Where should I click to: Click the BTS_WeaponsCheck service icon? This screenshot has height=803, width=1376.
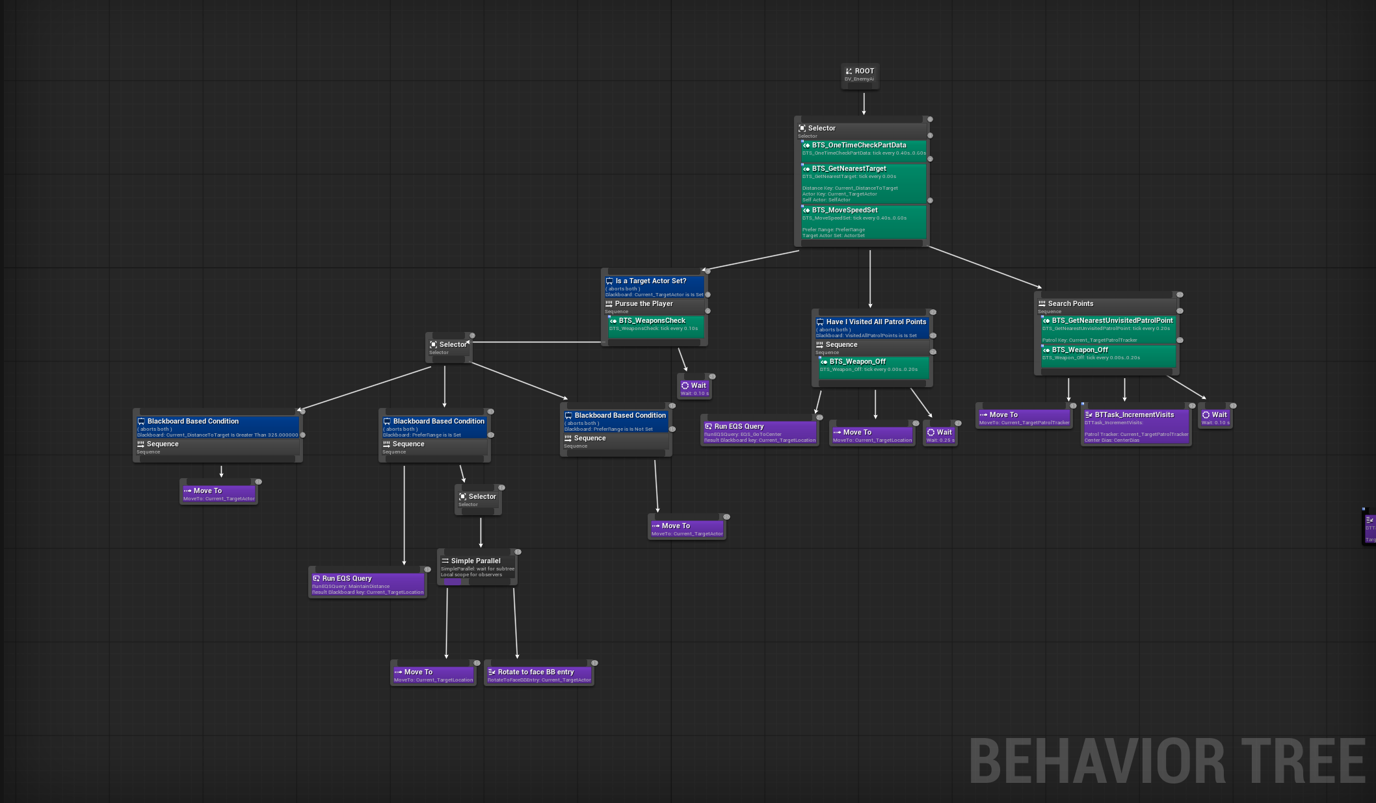[x=613, y=320]
